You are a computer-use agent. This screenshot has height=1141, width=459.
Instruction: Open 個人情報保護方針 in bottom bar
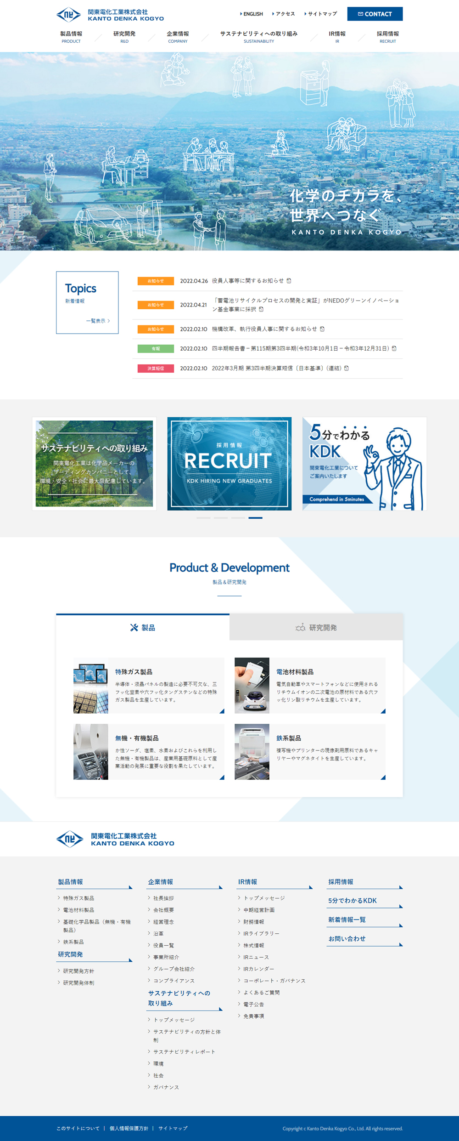pos(129,1128)
